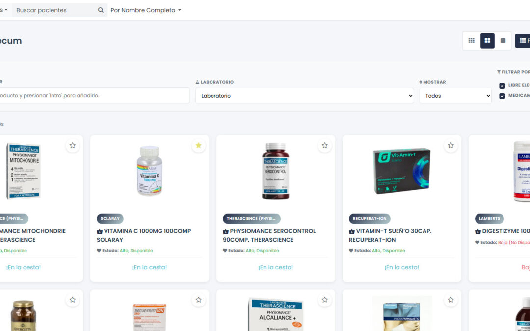Open the Physiomance Mitochondrie product image
Screen dimensions: 530x331
point(24,171)
